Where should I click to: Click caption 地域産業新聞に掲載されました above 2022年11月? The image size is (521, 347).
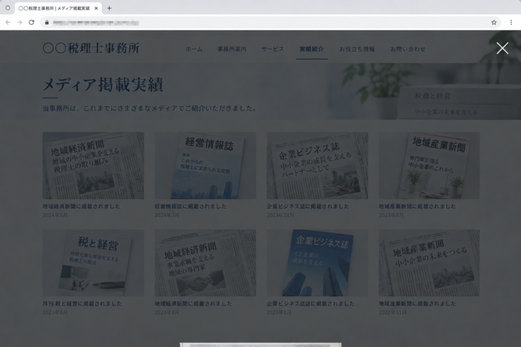click(x=417, y=303)
